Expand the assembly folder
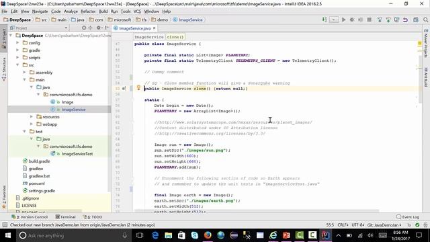The image size is (430, 242). (24, 72)
